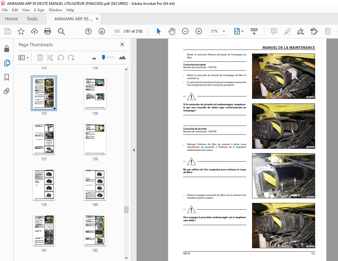Open thumbnails options dropdown menu
The height and width of the screenshot is (261, 338).
pyautogui.click(x=24, y=58)
